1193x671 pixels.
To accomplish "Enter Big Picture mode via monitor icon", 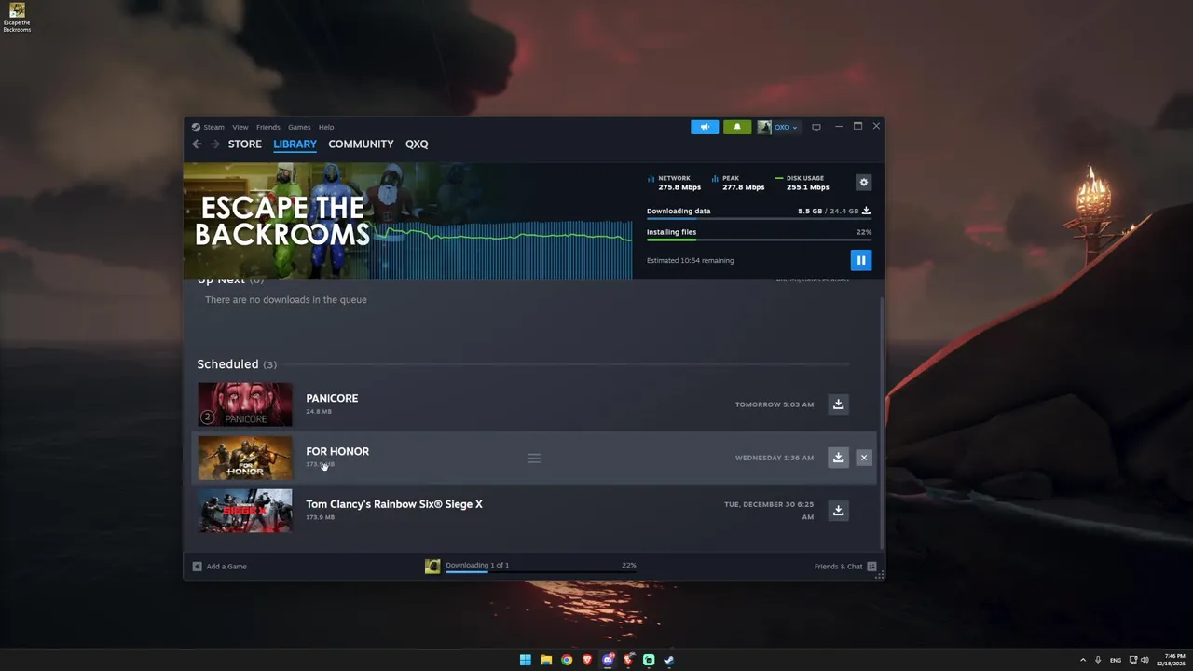I will 816,127.
